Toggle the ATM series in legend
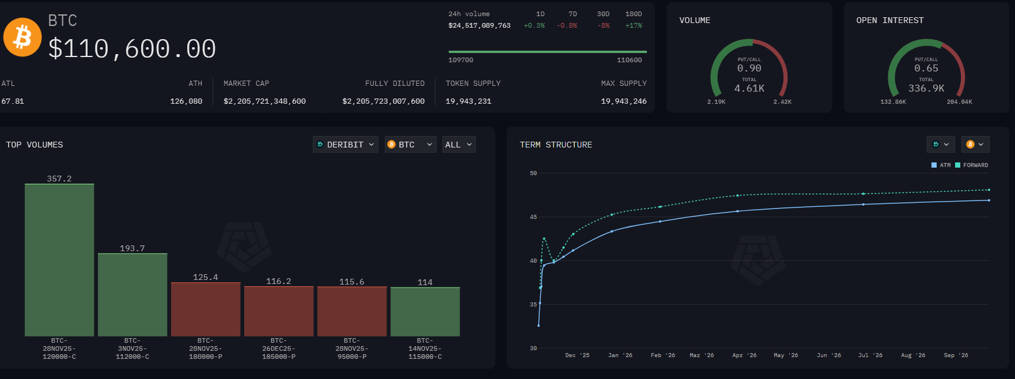Screen dimensions: 1015x379 941,165
